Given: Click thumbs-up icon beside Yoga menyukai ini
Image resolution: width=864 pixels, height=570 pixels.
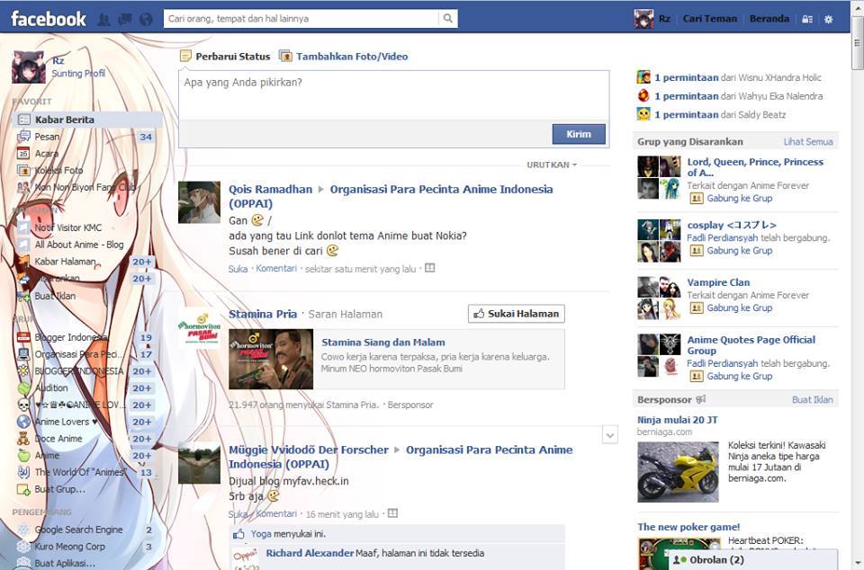Looking at the screenshot, I should [x=238, y=534].
